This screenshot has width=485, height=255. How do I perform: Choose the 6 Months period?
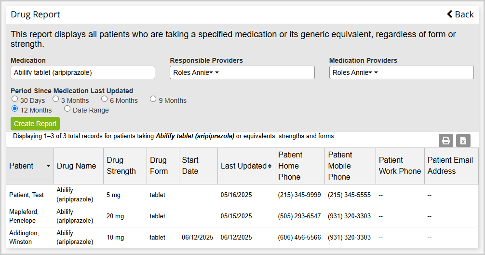tap(104, 99)
